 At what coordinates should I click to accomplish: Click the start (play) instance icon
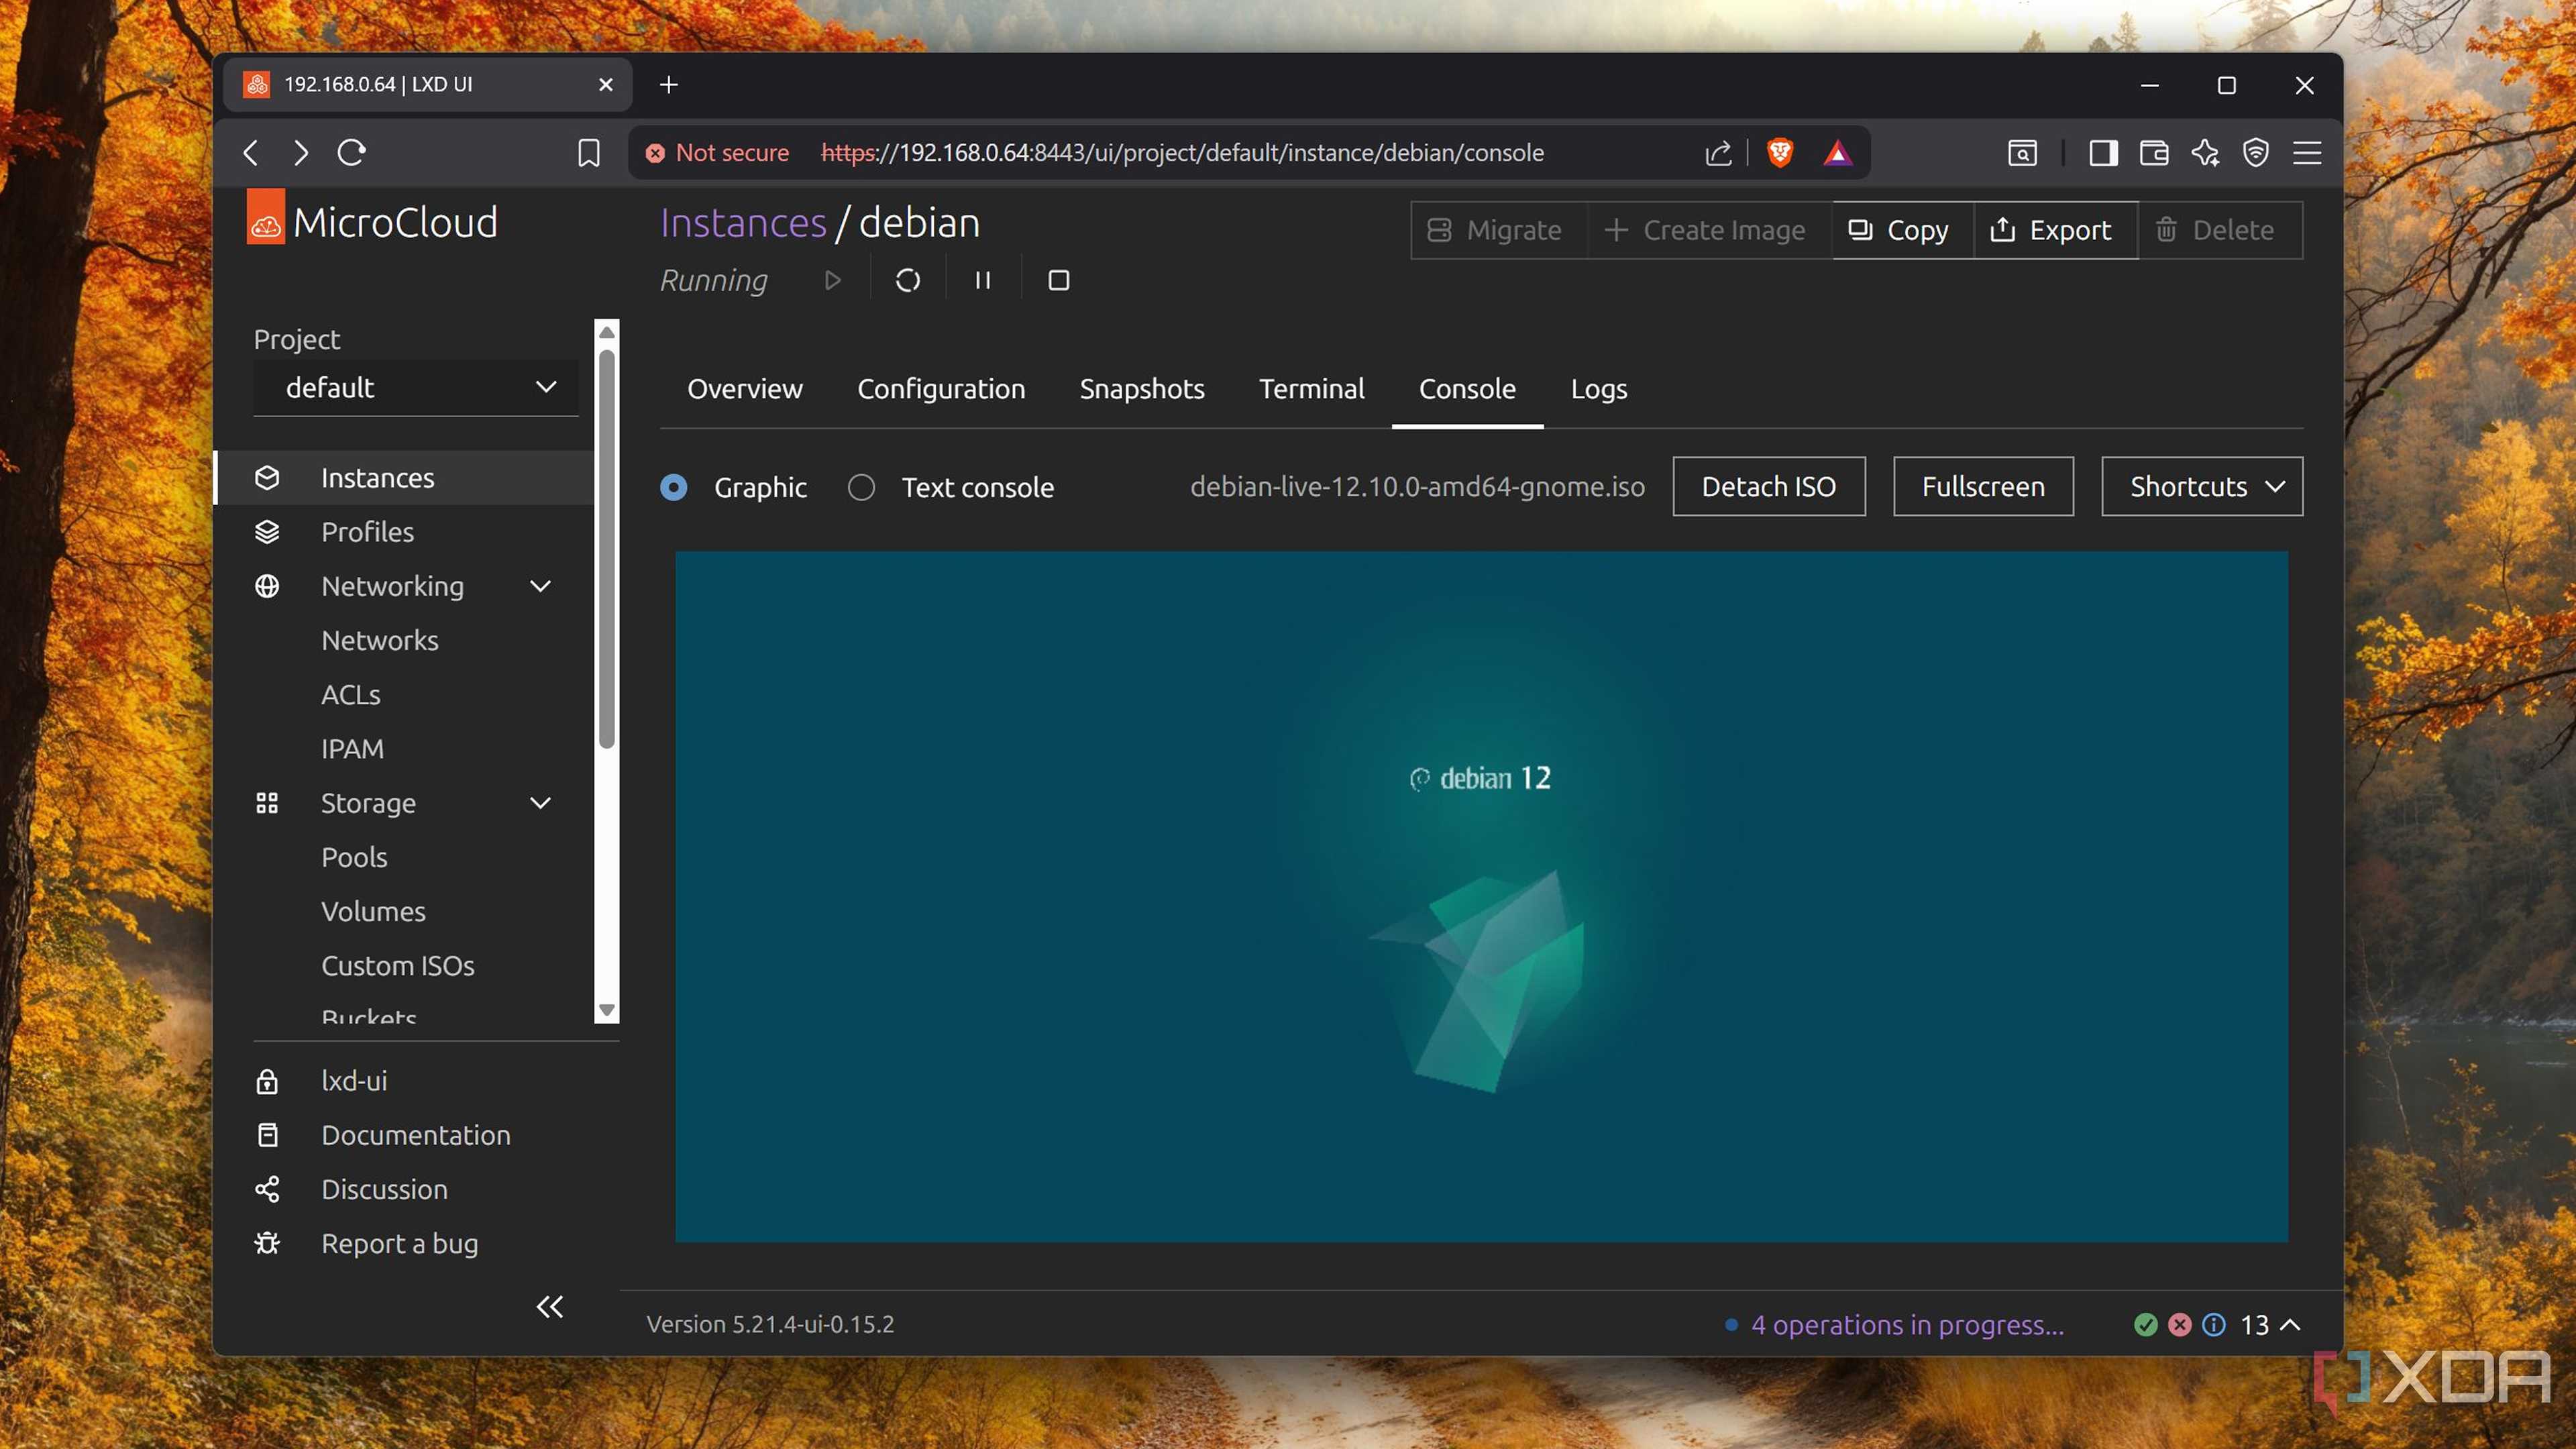(832, 280)
